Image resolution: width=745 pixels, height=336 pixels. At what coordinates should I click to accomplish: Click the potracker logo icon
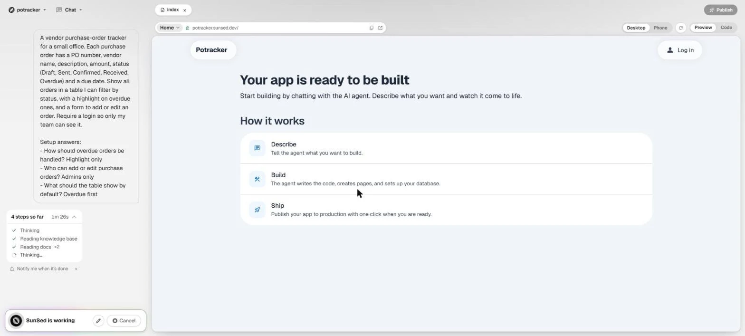tap(11, 10)
